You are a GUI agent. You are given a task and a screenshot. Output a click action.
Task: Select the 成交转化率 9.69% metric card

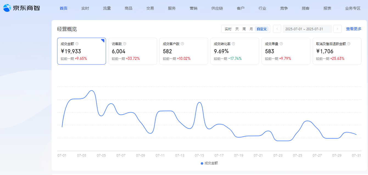[235, 51]
